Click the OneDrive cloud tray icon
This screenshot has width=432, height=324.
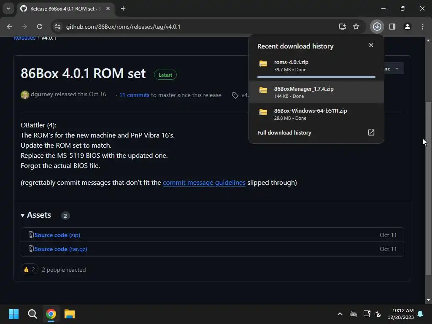354,314
